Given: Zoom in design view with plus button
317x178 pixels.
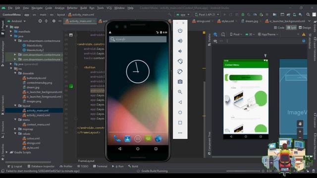Looking at the screenshot, I should [x=300, y=132].
